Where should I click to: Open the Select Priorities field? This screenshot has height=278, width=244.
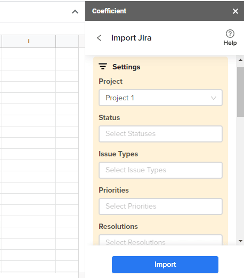(160, 206)
